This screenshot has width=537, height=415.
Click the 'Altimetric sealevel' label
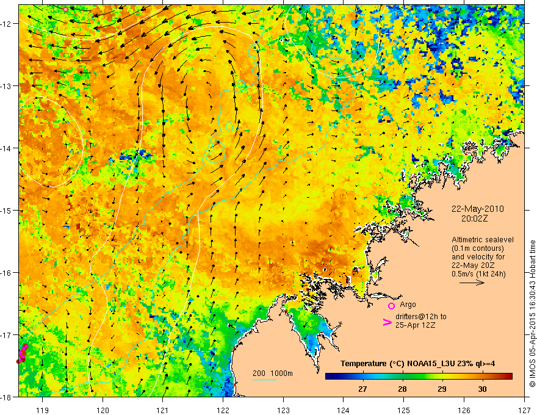[x=483, y=240]
